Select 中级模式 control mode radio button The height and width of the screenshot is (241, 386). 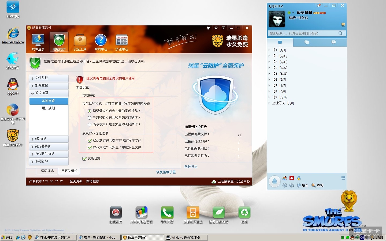90,118
